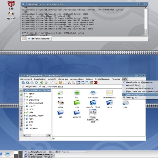
Task: Open the public_html folder icon in file view
Action: coord(93,103)
